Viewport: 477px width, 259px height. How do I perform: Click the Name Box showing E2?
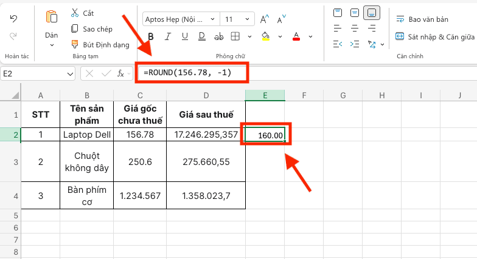[38, 74]
